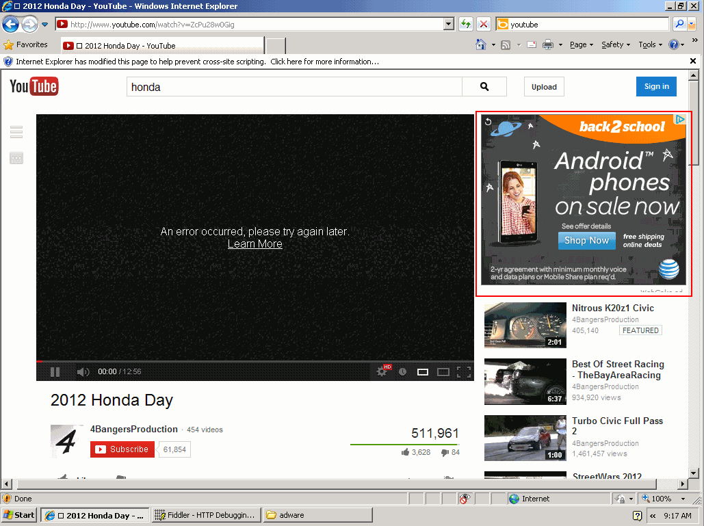Expand the Print dropdown arrow
The width and height of the screenshot is (704, 526).
tap(560, 45)
